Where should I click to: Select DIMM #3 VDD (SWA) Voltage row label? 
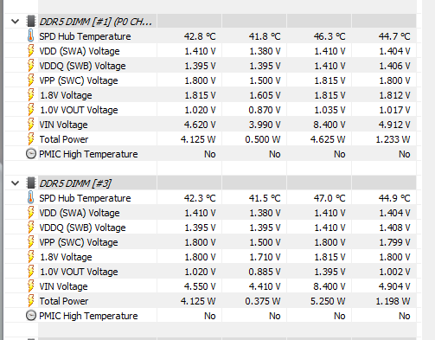[x=80, y=213]
